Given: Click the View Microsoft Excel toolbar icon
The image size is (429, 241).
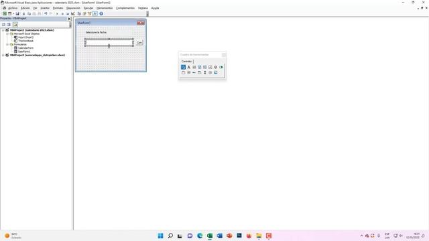Looking at the screenshot, I should (5, 13).
